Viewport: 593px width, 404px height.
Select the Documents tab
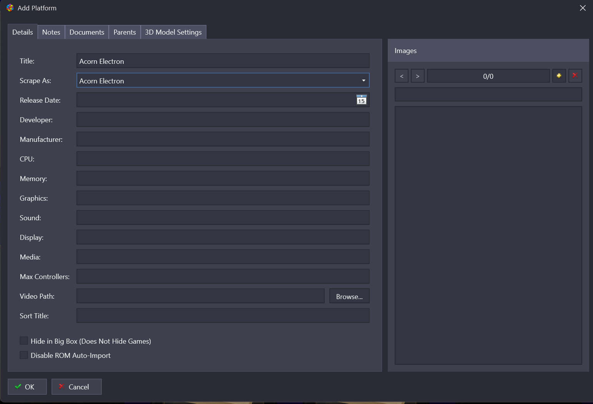(87, 32)
